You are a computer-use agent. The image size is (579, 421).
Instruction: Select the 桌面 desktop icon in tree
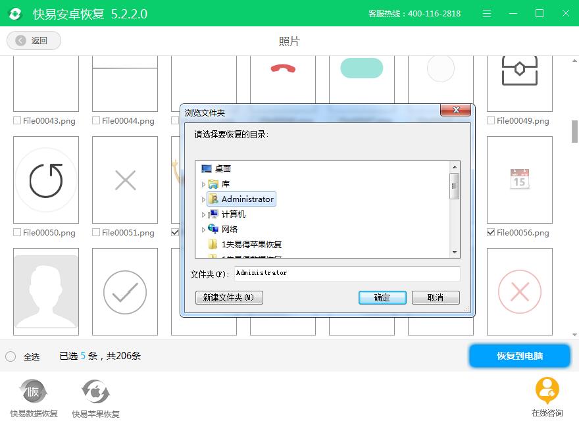(x=207, y=169)
